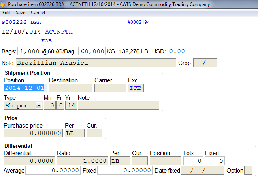Click the #0002194 reference link
The image size is (258, 179).
[x=139, y=22]
